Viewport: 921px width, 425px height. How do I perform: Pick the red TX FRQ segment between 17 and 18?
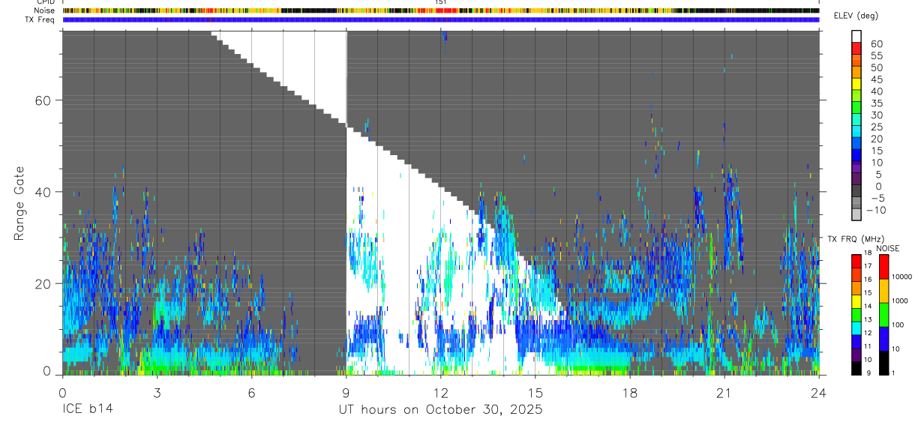point(856,262)
